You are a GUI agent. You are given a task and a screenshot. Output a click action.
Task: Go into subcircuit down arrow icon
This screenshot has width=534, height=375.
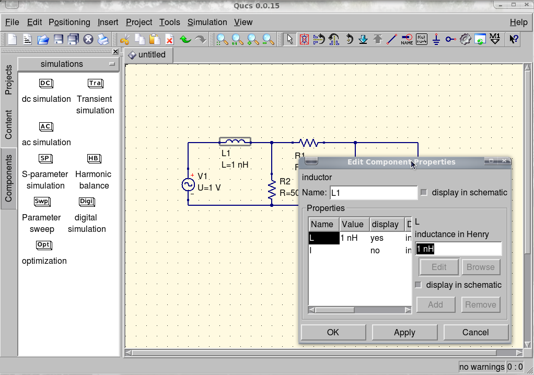(x=363, y=40)
